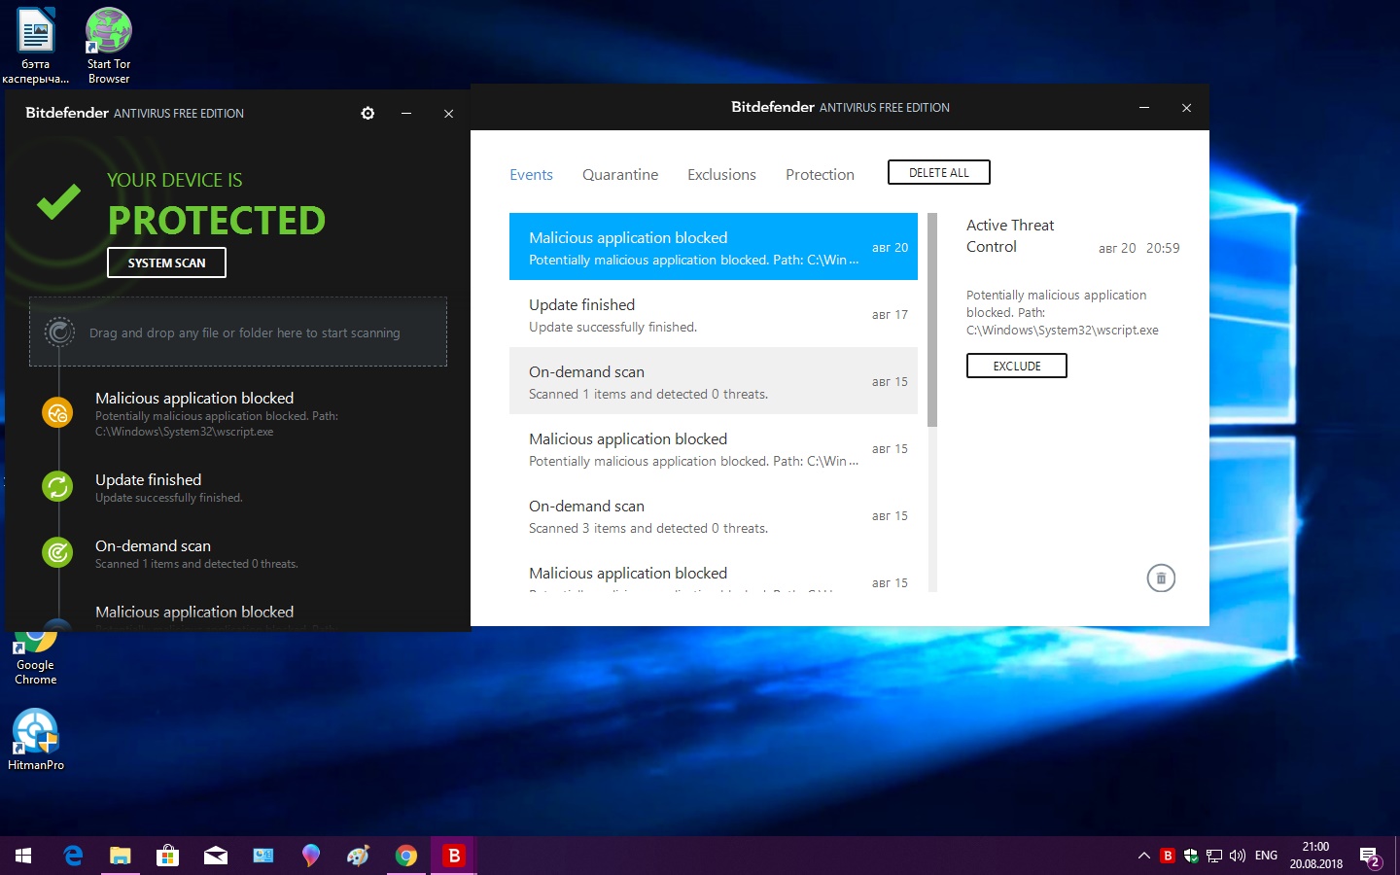Click orange malicious application icon in main window
Viewport: 1400px width, 875px height.
pyautogui.click(x=58, y=412)
